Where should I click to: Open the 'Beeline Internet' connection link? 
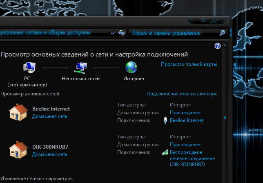[187, 120]
